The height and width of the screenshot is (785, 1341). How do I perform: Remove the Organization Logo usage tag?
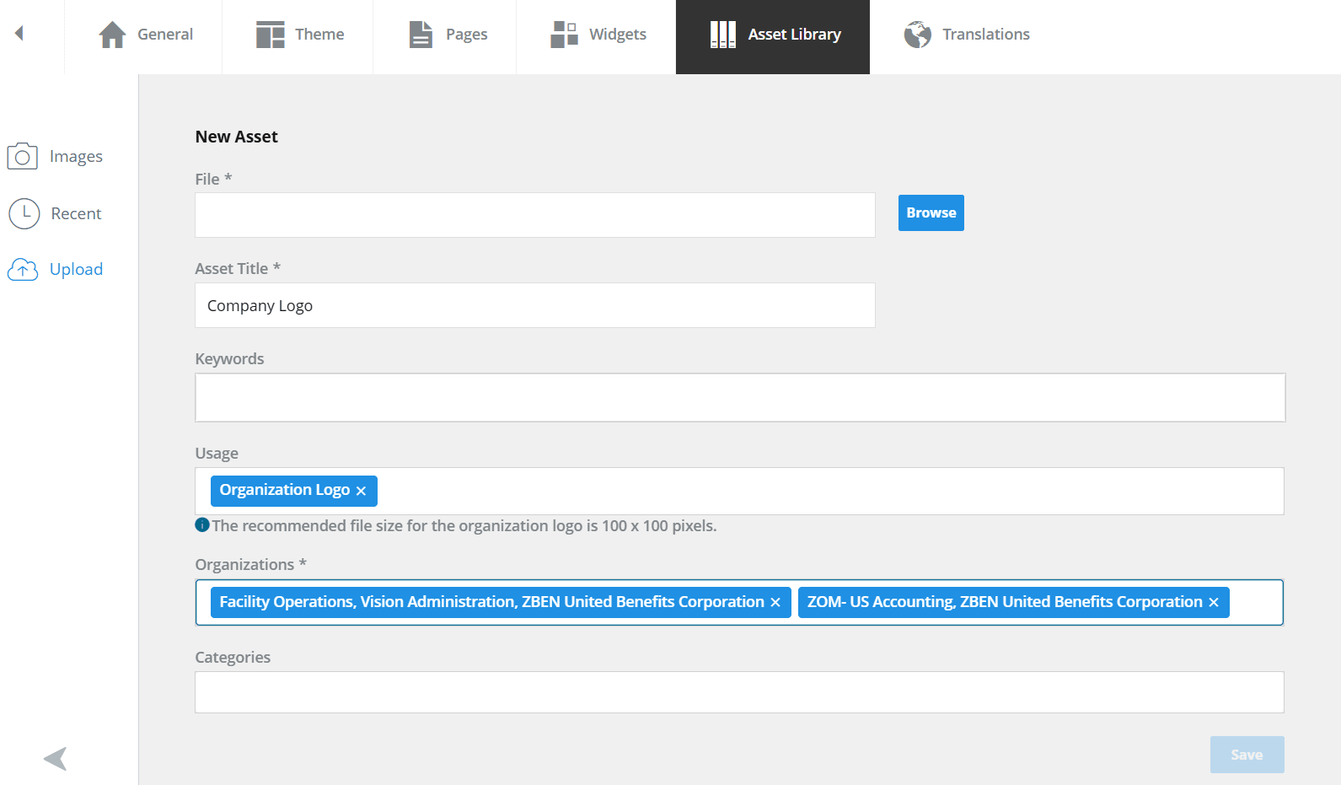[x=361, y=491]
